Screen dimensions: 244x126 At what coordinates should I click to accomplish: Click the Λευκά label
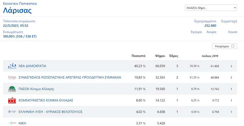233,32
